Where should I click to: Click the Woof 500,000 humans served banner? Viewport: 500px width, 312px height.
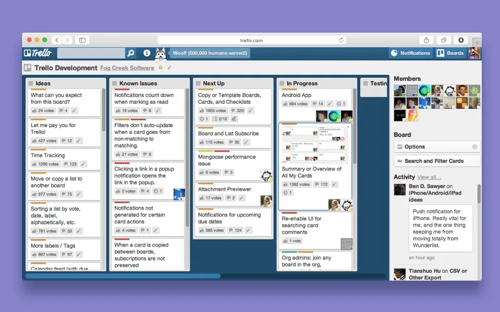(210, 53)
